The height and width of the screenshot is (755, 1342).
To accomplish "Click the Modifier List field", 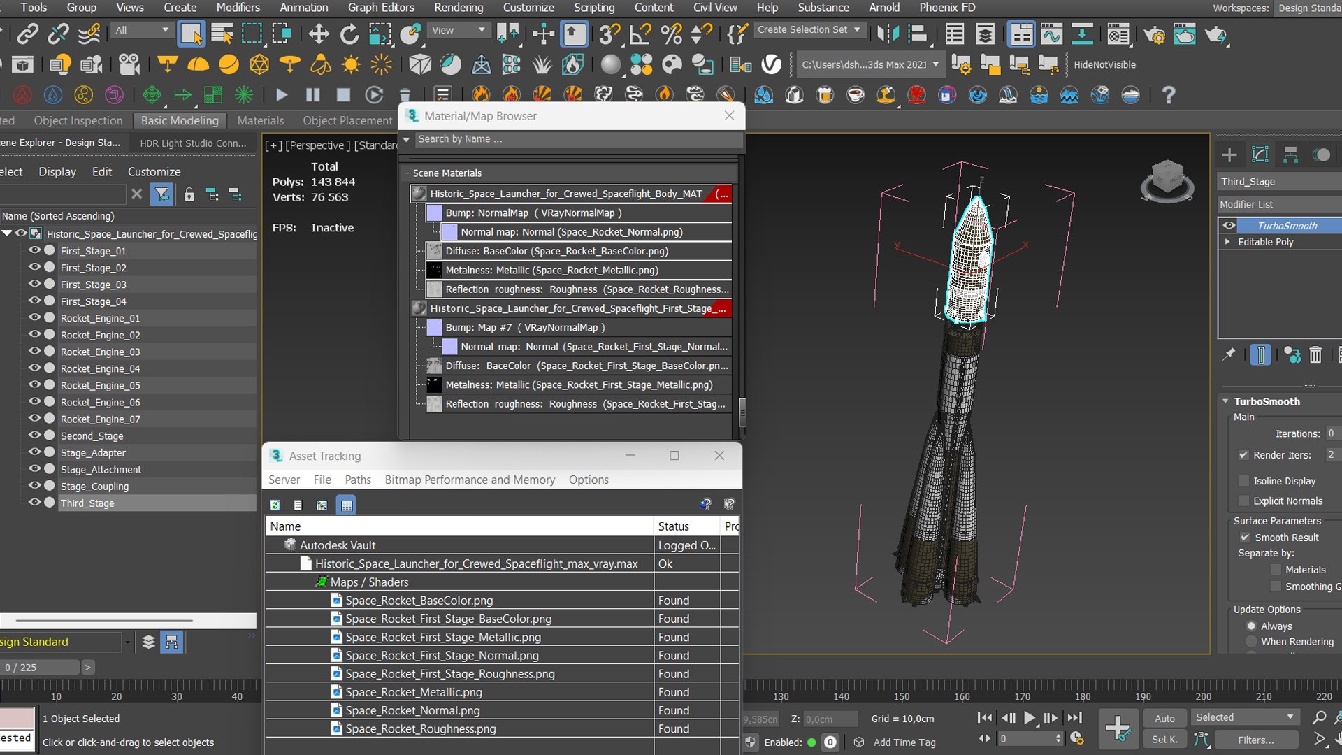I will pyautogui.click(x=1279, y=204).
